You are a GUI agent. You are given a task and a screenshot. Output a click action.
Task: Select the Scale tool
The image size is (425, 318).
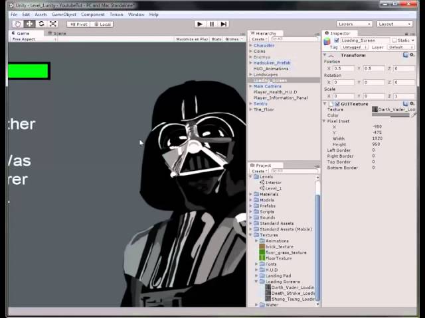53,24
